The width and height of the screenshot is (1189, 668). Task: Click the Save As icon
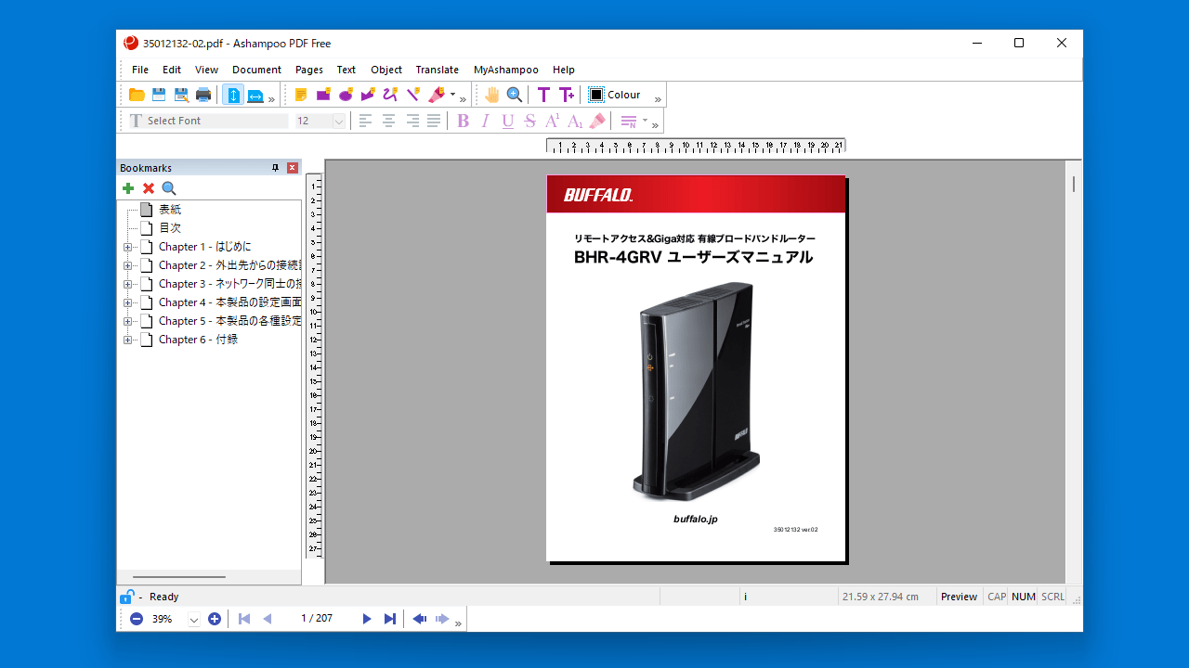point(181,95)
